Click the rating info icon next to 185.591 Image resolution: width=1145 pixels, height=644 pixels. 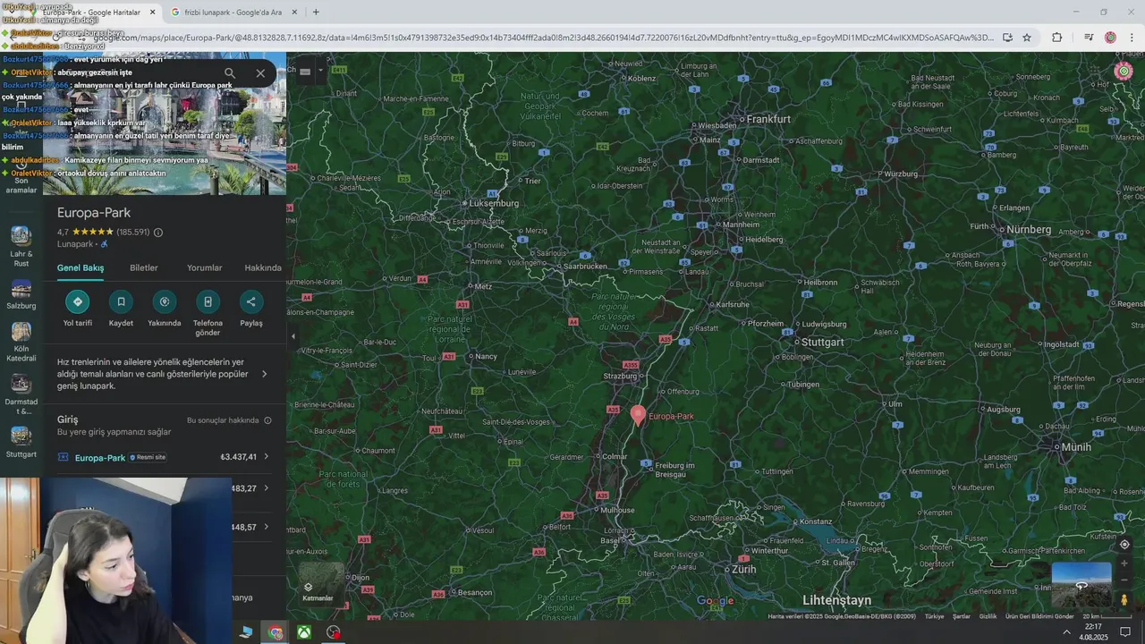click(158, 233)
